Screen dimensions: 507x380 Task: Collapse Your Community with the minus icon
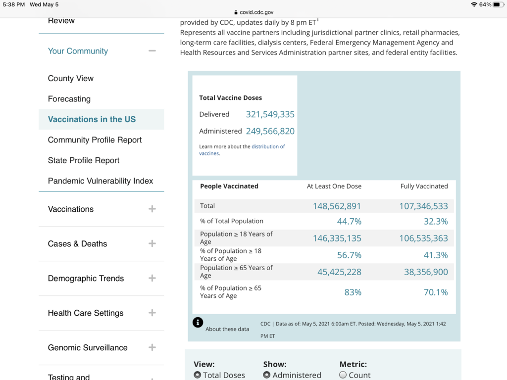tap(152, 51)
